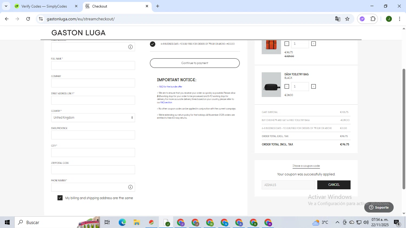Select the 6-8 business days shipping option

(153, 44)
